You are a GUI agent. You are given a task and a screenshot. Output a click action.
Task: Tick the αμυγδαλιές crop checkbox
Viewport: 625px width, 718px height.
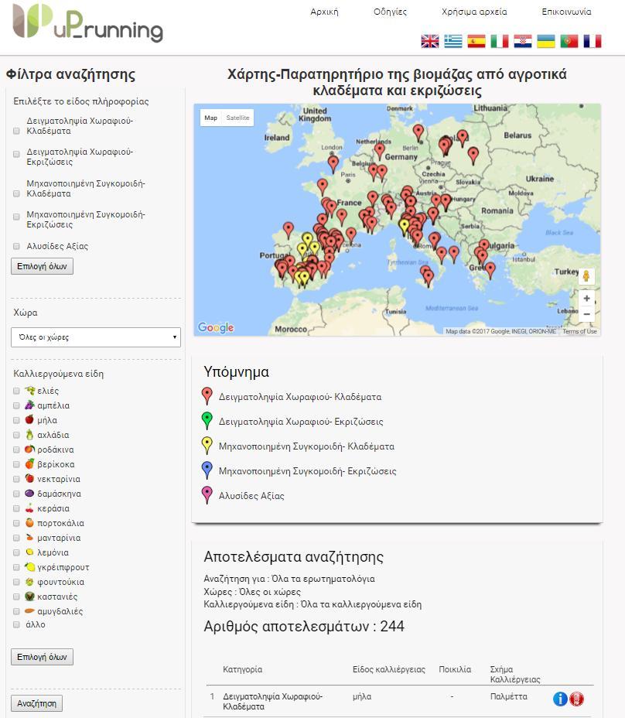tap(16, 611)
